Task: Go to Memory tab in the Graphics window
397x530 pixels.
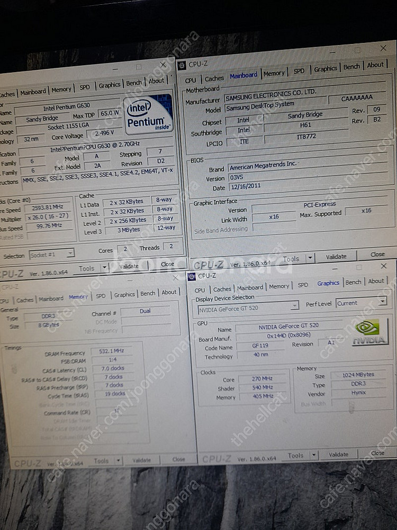Action: [279, 286]
